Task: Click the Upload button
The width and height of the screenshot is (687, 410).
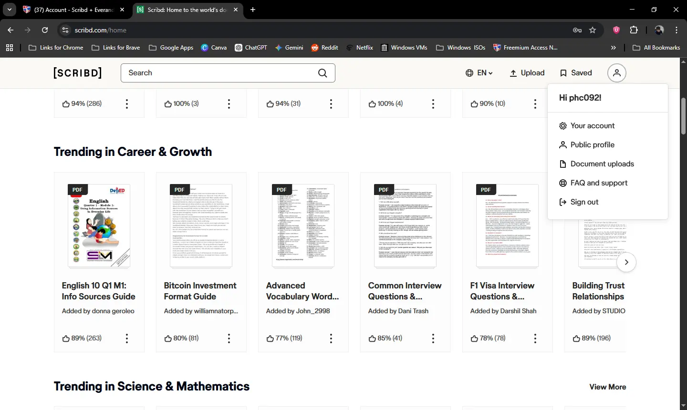Action: coord(527,73)
